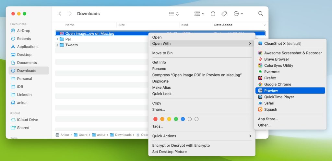Open with QuickTime Player
This screenshot has width=332, height=161.
290,97
